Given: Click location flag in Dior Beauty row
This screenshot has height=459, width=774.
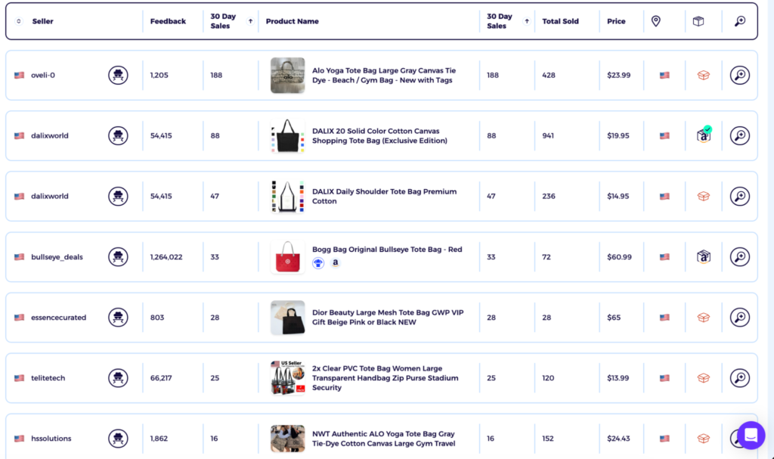Looking at the screenshot, I should [664, 317].
